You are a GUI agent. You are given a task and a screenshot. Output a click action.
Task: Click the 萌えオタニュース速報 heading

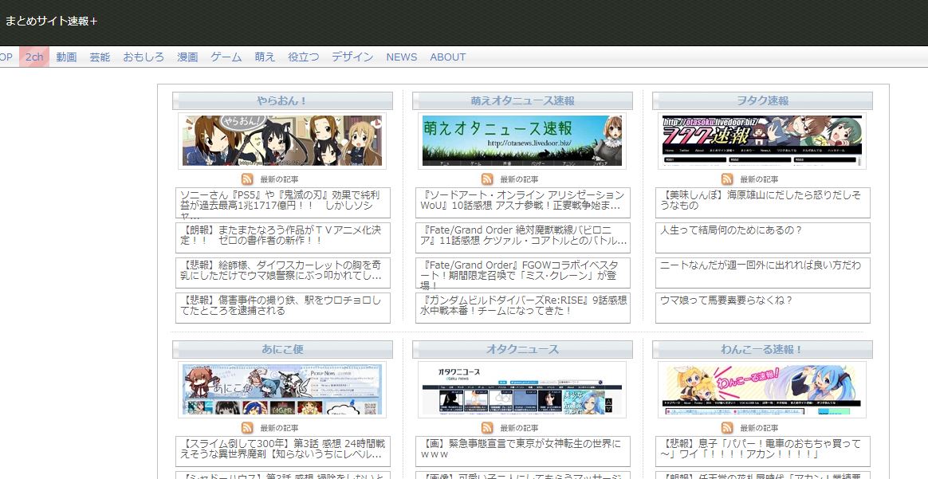(x=522, y=100)
